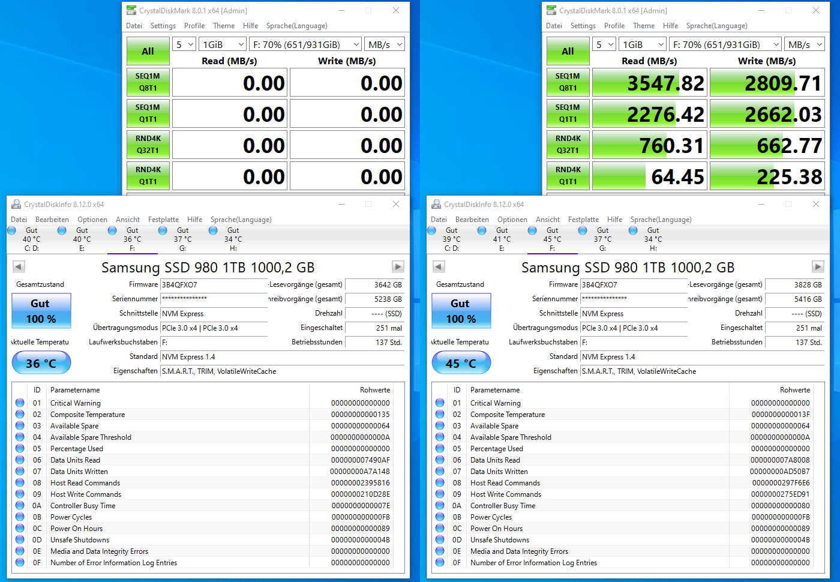Image resolution: width=840 pixels, height=582 pixels.
Task: Run RND4K Q32T1 test in right CrystalDiskMark
Action: click(568, 145)
